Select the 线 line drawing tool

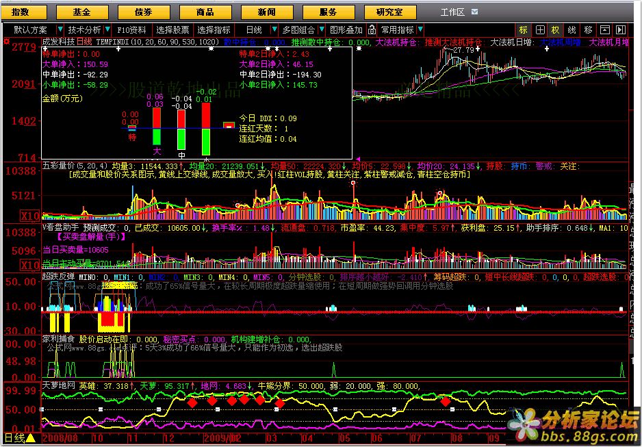[x=572, y=30]
